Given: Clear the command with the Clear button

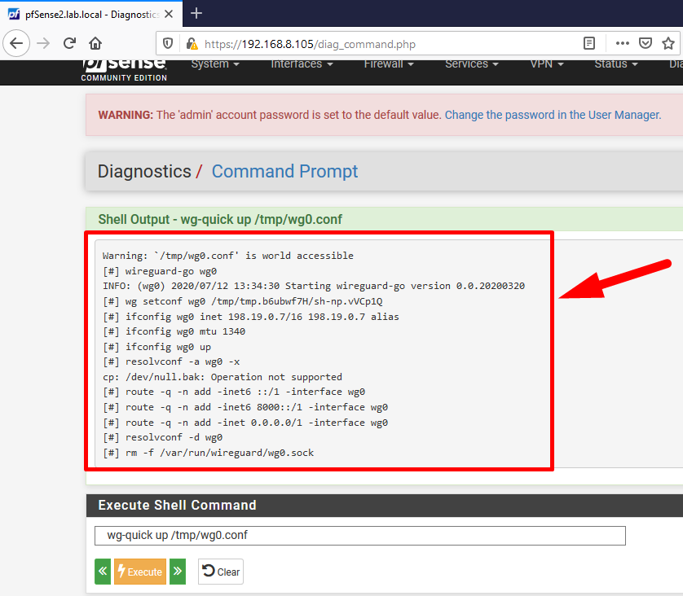Looking at the screenshot, I should point(221,572).
